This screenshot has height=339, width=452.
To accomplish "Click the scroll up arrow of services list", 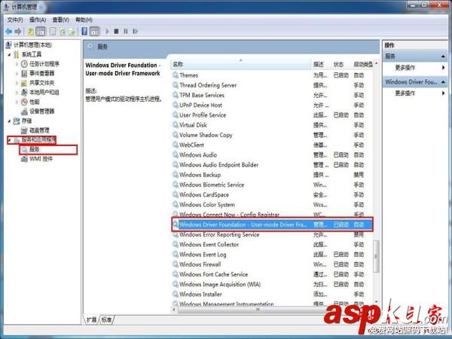I will [376, 63].
